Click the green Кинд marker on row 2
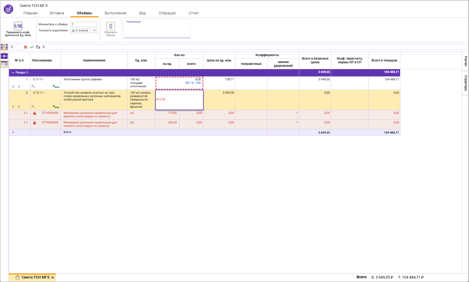Viewport: 469px width, 282px height. [56, 107]
